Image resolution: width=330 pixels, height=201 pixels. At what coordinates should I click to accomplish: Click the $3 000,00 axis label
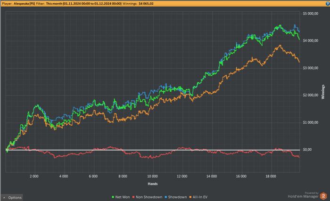[310, 68]
